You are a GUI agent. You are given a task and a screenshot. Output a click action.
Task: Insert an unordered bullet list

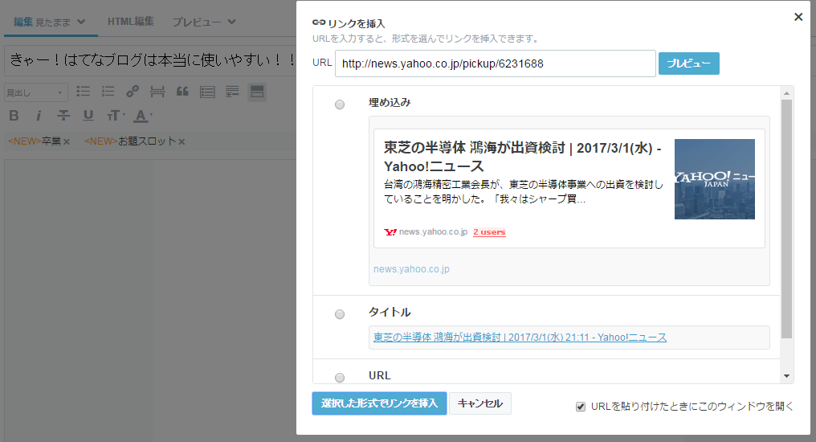pos(83,92)
